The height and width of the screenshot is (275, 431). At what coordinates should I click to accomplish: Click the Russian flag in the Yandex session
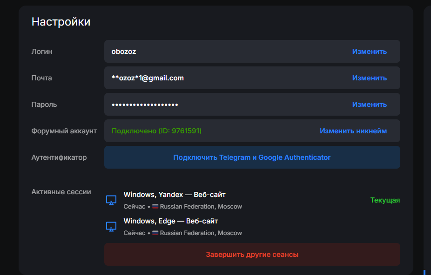coord(155,207)
